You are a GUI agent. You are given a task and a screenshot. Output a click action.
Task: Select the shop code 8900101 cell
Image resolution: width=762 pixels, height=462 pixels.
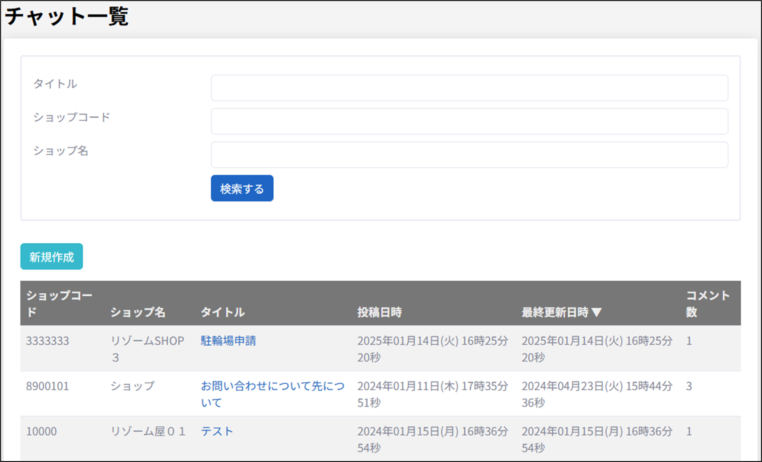[48, 386]
